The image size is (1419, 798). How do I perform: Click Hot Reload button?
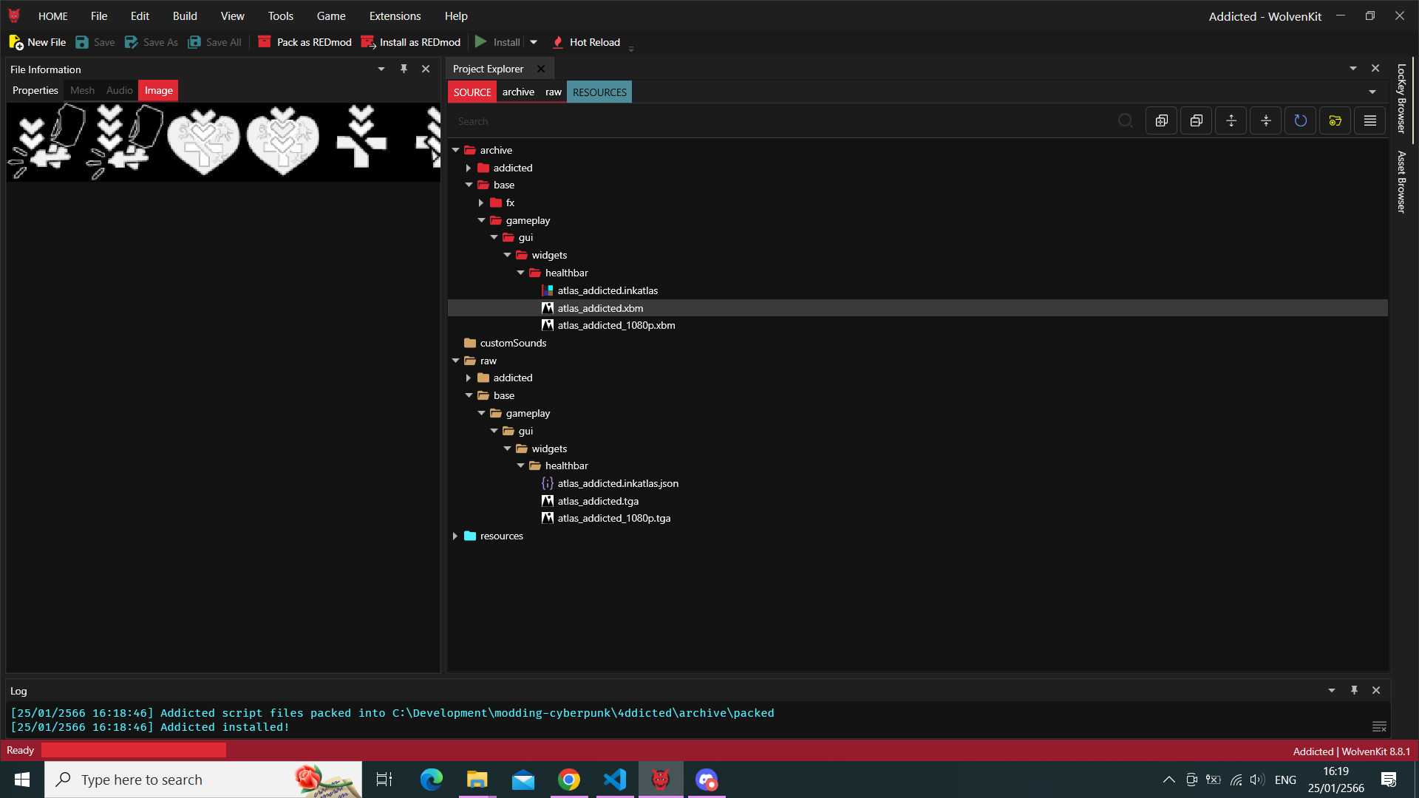[x=587, y=42]
